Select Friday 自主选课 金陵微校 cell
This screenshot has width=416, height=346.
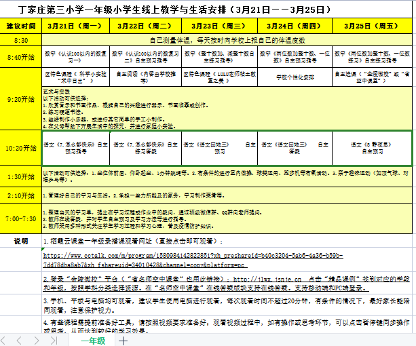(372, 77)
